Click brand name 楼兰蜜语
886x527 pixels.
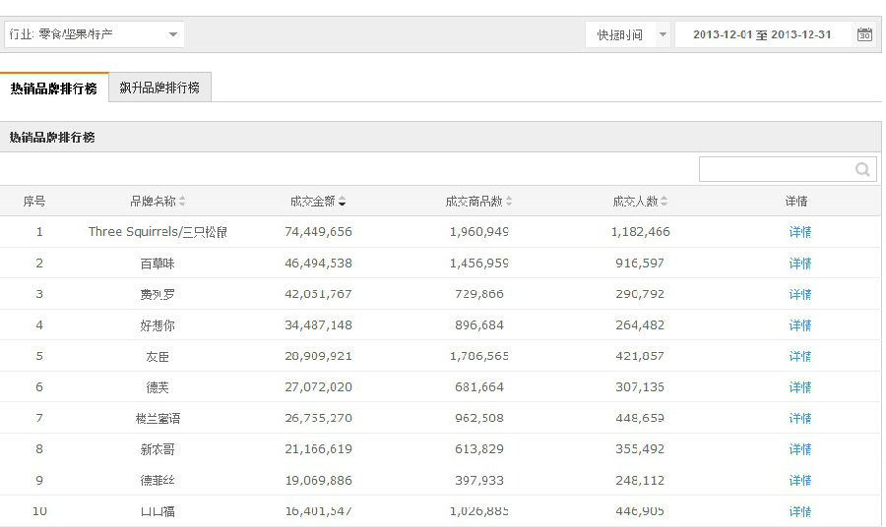(x=158, y=419)
